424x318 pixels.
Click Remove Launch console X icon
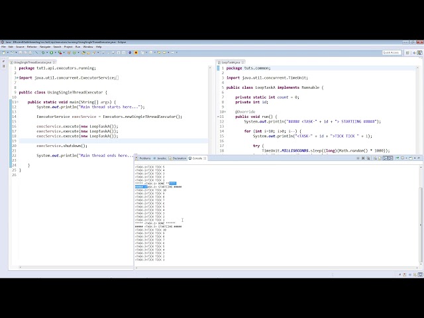[x=363, y=158]
